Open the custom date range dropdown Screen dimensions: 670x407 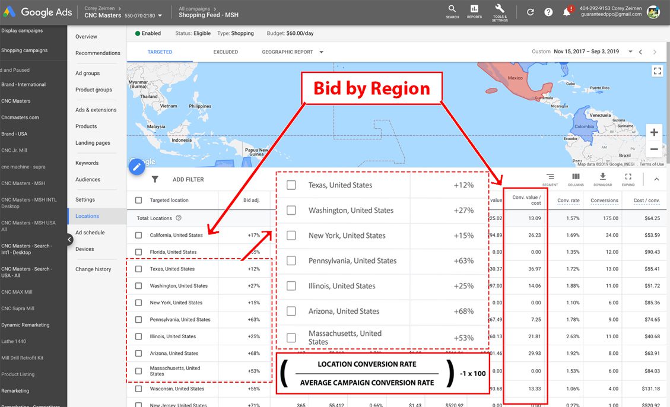click(630, 51)
